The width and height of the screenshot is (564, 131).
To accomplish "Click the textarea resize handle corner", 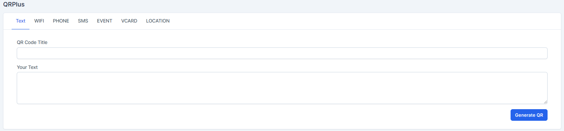I will click(545, 102).
